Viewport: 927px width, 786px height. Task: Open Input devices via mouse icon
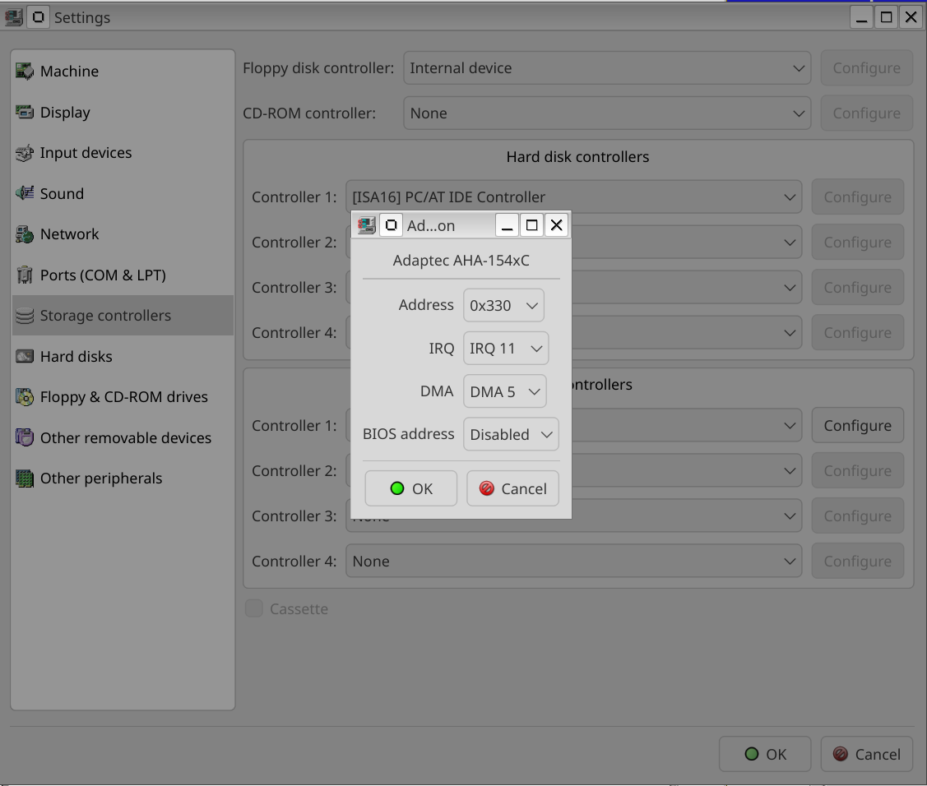[x=25, y=153]
